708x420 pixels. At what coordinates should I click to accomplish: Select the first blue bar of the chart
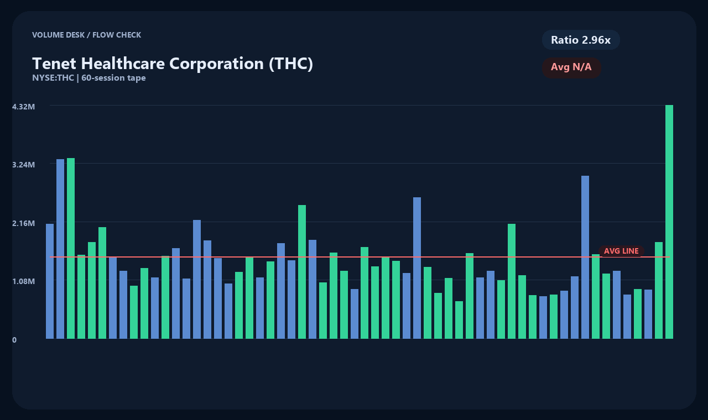(50, 281)
